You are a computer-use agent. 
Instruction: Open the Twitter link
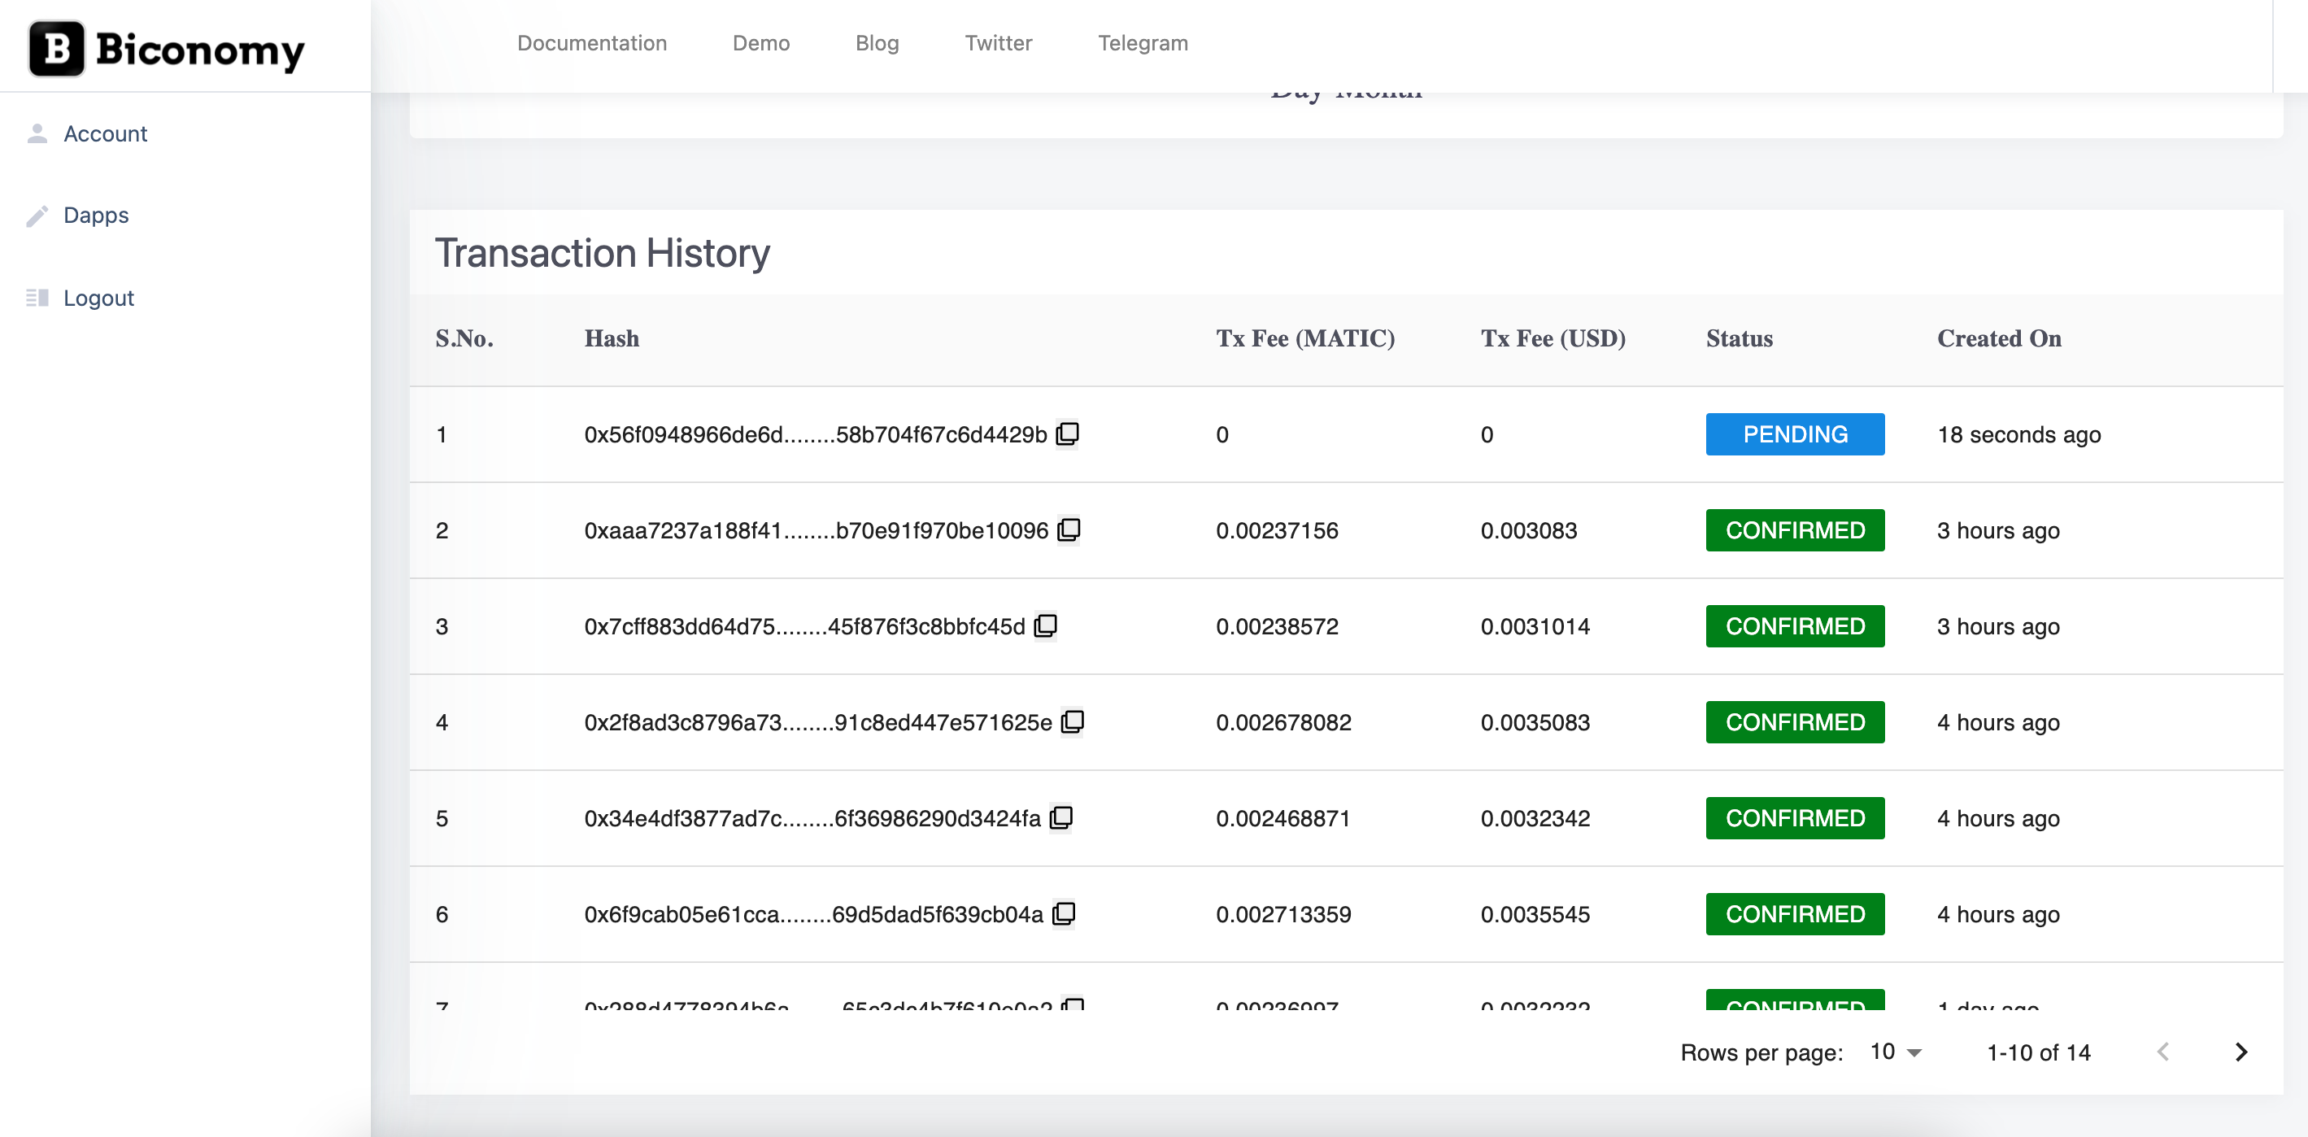pyautogui.click(x=998, y=43)
